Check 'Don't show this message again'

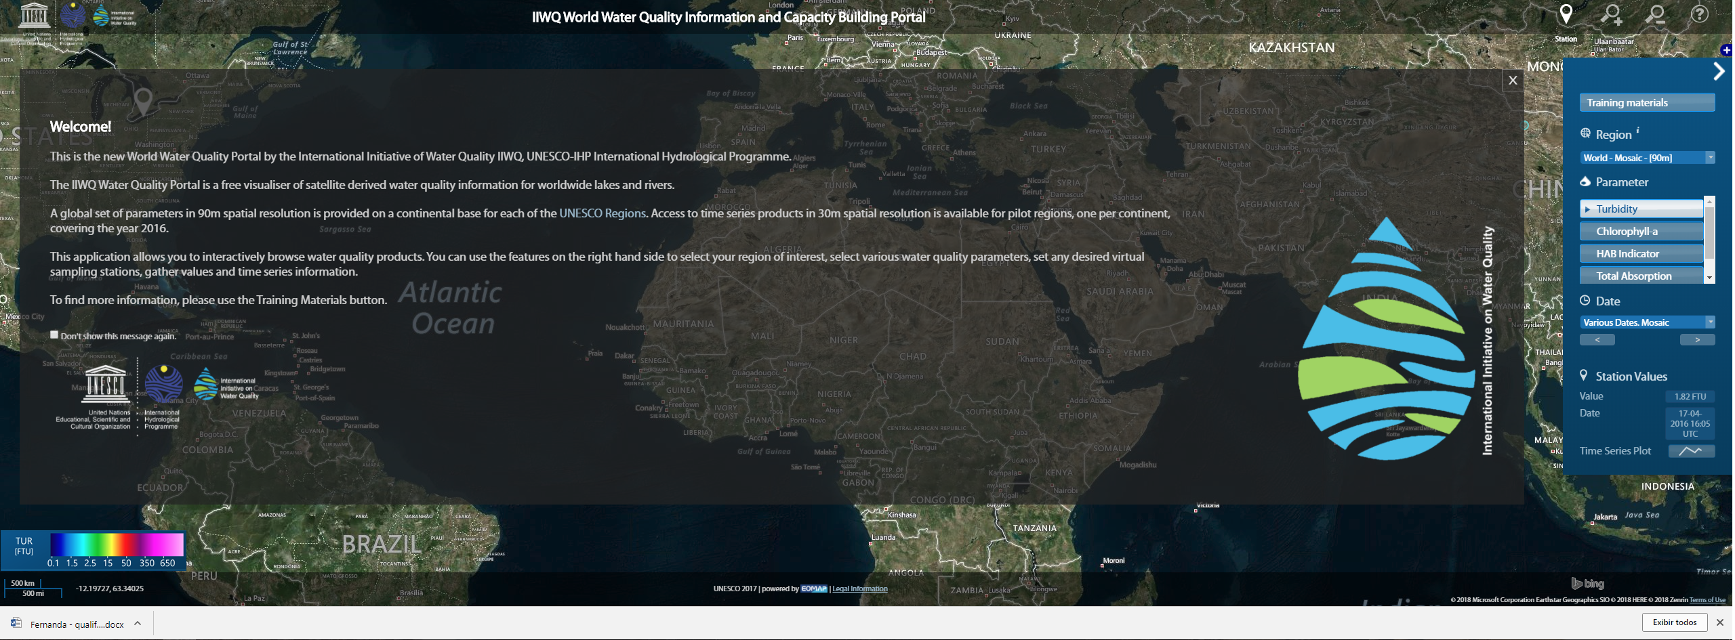point(54,335)
